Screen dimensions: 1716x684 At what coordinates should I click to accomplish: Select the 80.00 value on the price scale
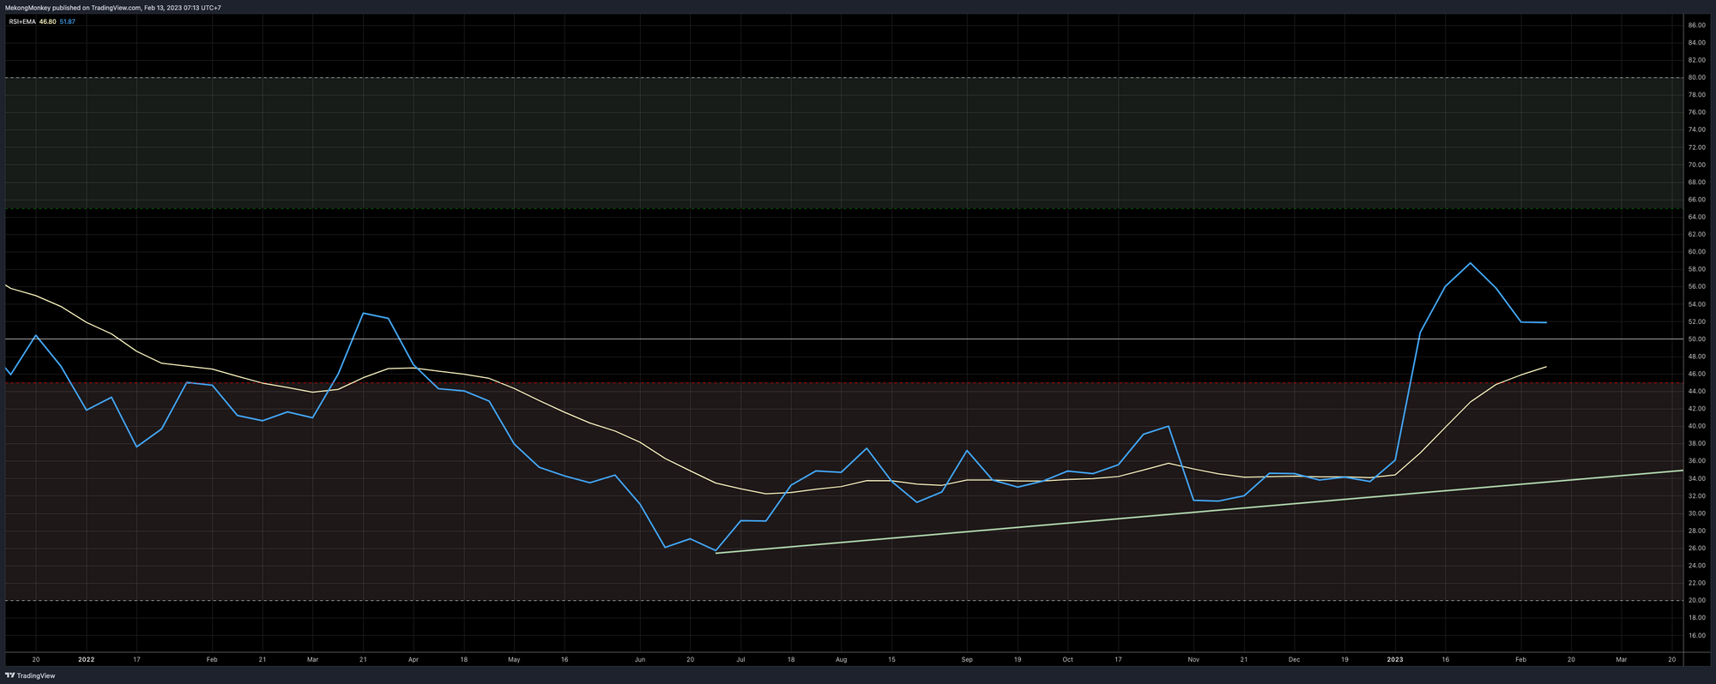(x=1696, y=78)
